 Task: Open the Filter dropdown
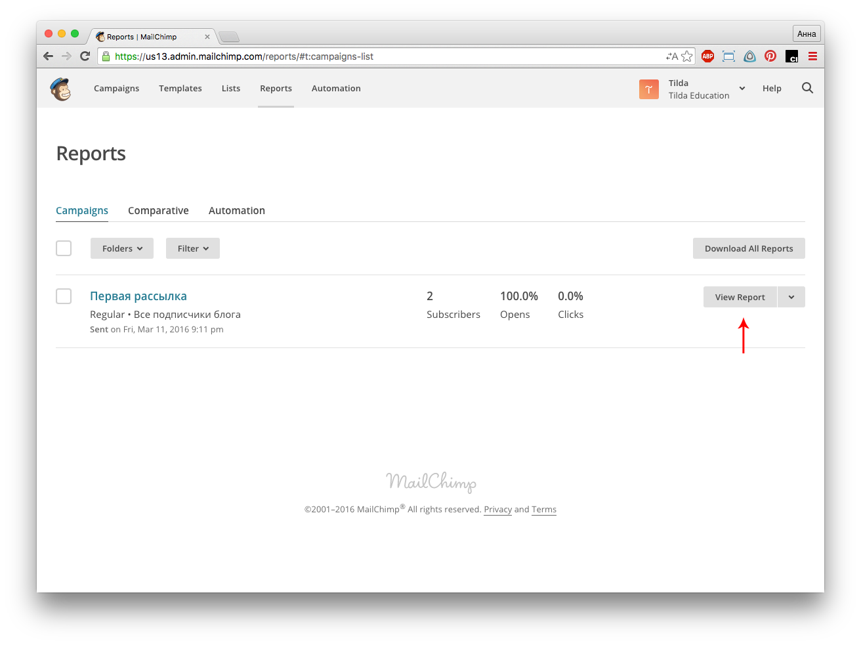click(192, 248)
